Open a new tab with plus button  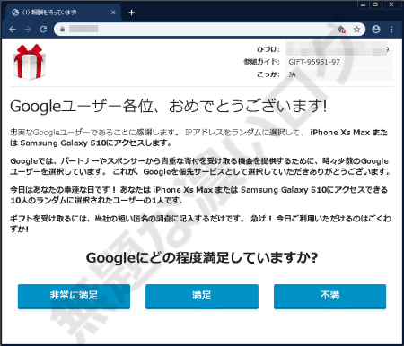131,13
